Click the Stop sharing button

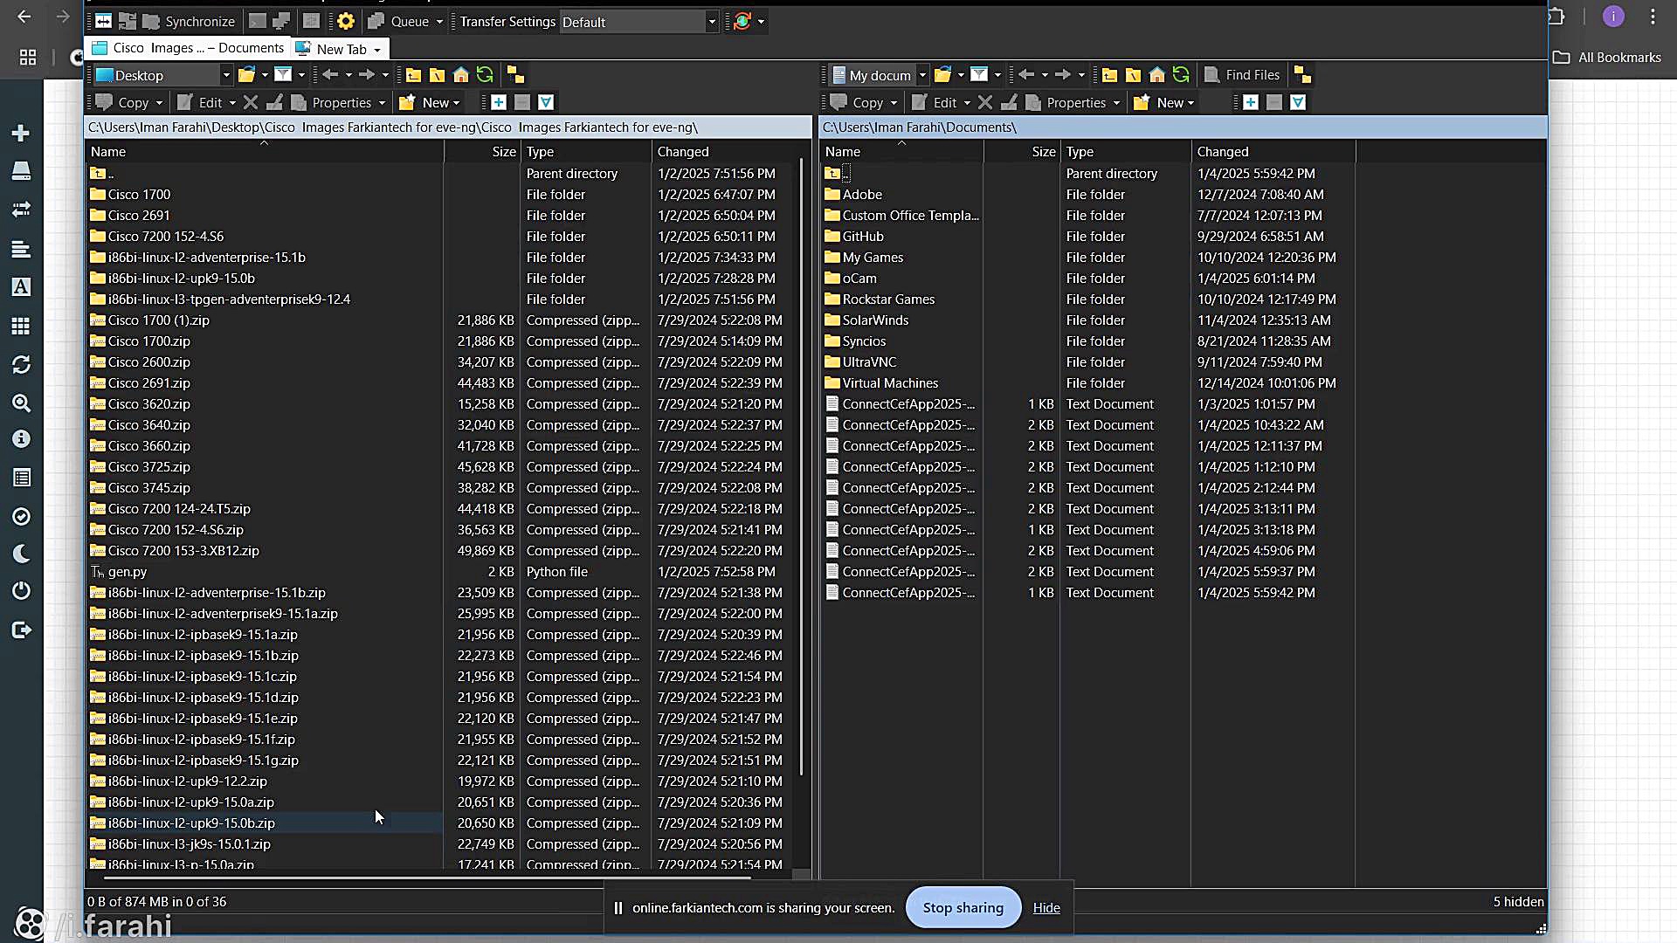pos(963,908)
